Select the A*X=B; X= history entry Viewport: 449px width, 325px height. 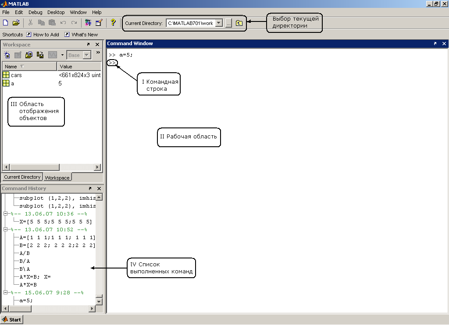pos(35,277)
